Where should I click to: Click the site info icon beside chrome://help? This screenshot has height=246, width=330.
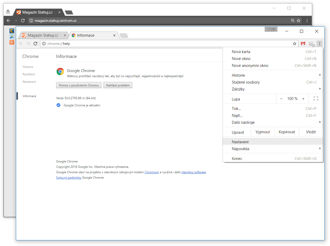[44, 44]
